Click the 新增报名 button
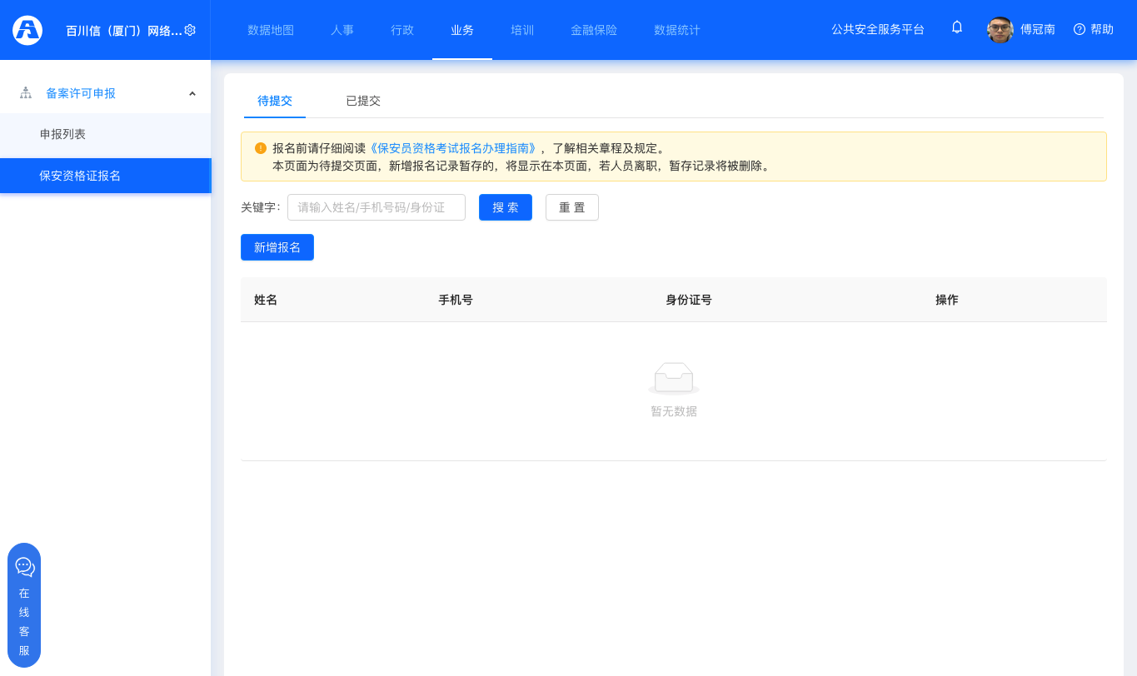 [277, 247]
